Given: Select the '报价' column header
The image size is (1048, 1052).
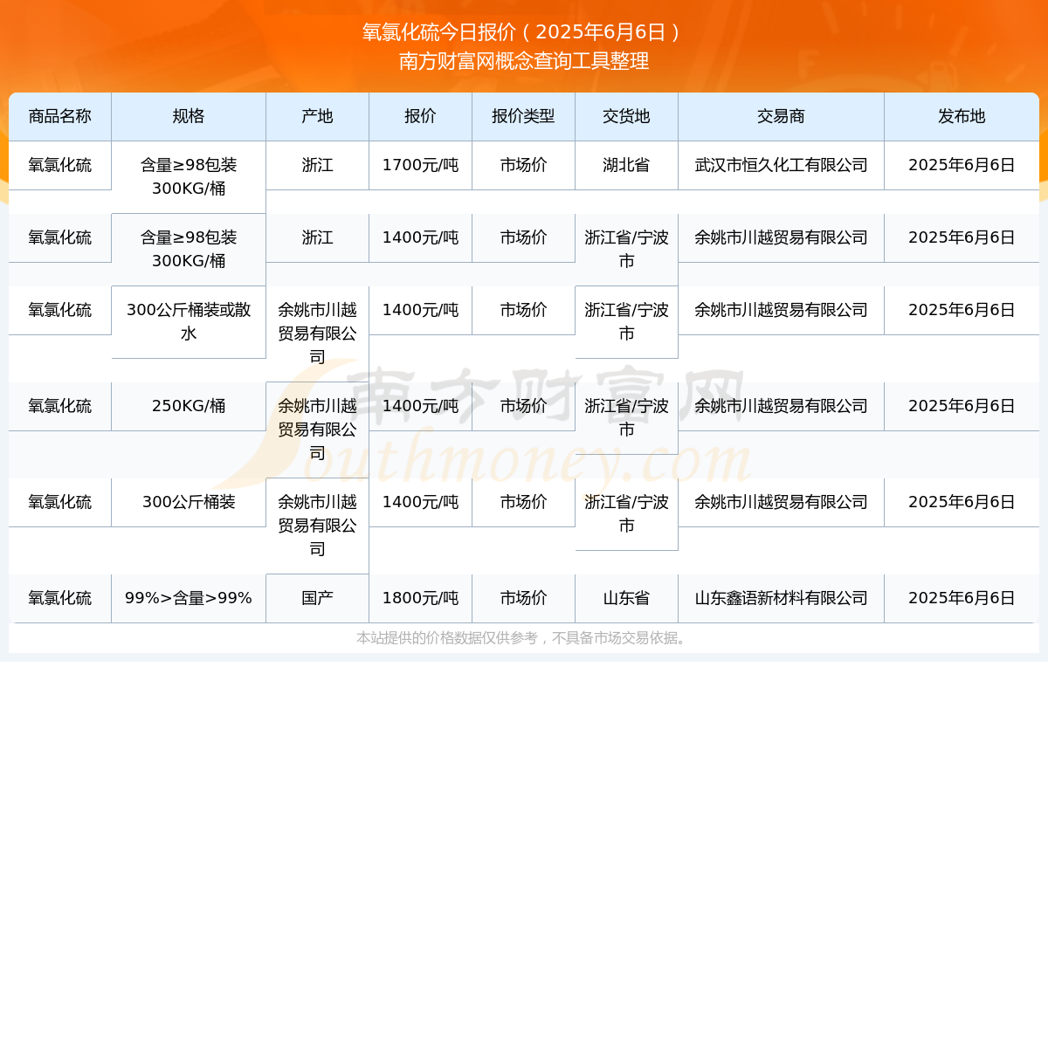Looking at the screenshot, I should point(420,116).
